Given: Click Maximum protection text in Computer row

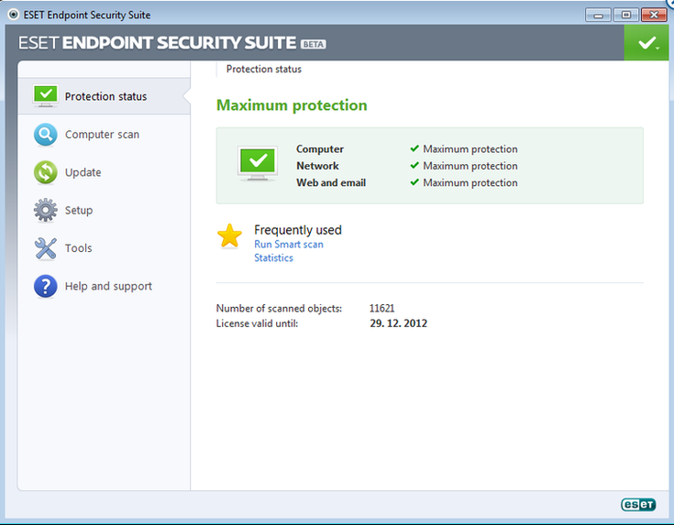Looking at the screenshot, I should coord(470,149).
